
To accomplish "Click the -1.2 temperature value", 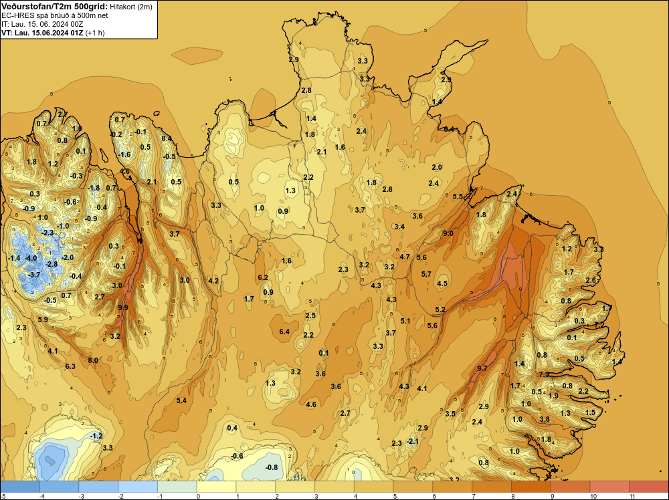I will pyautogui.click(x=96, y=436).
